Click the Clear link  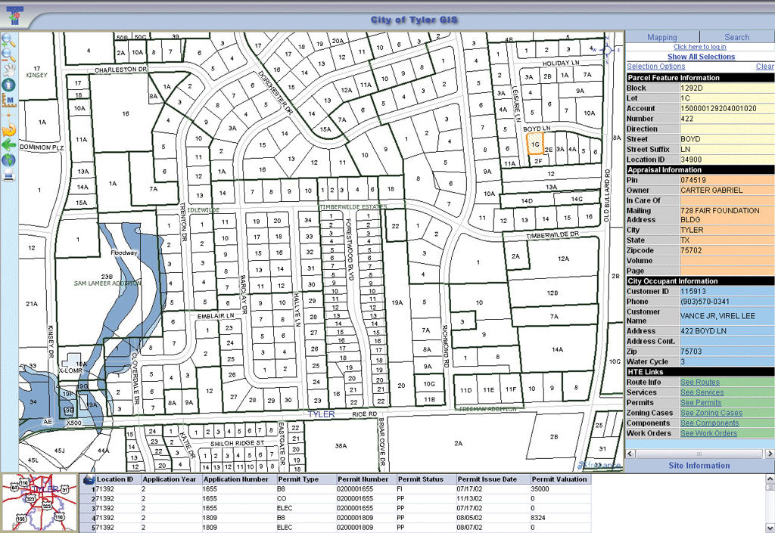[x=764, y=66]
